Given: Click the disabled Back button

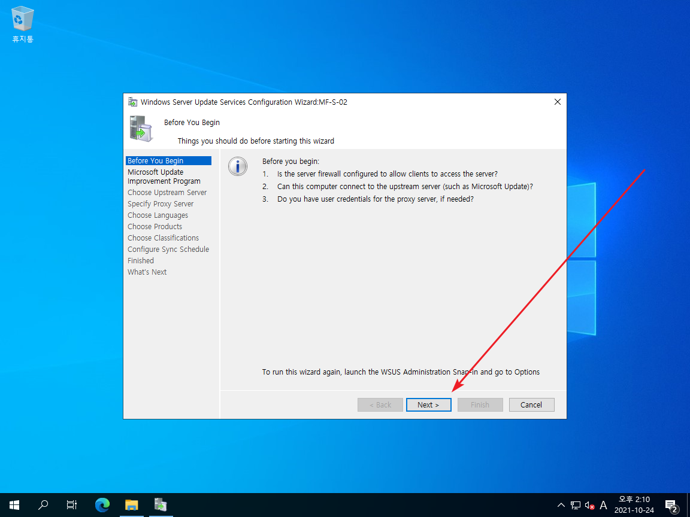Looking at the screenshot, I should point(380,405).
